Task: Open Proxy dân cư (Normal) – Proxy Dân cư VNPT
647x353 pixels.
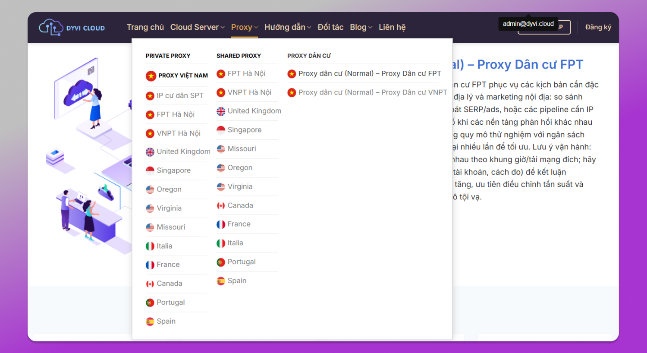Action: tap(373, 92)
